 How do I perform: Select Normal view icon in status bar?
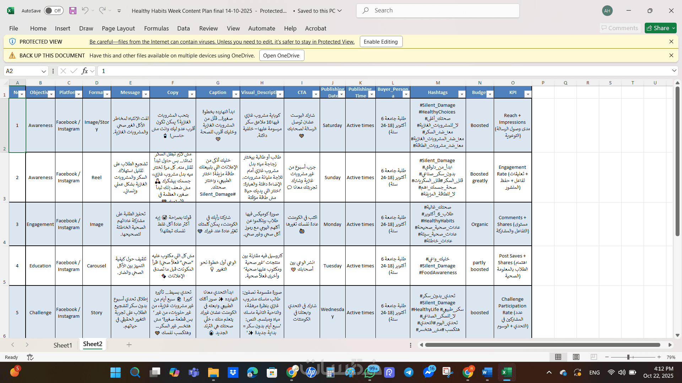click(x=558, y=357)
